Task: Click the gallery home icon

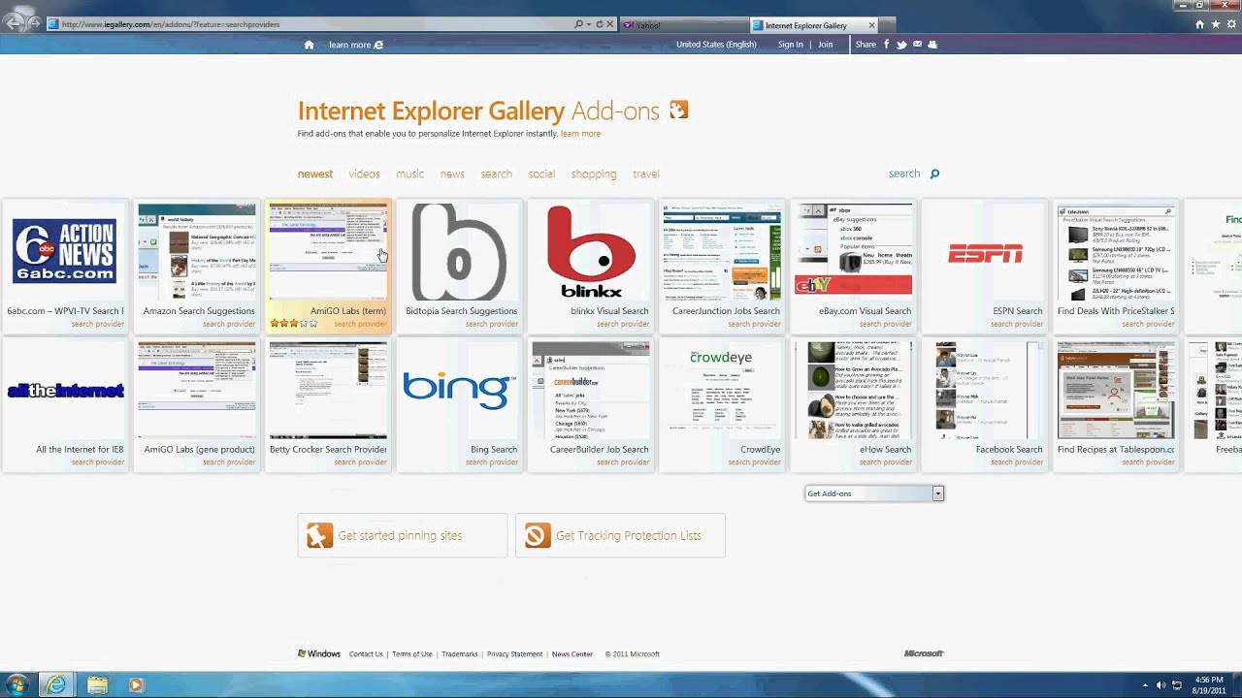Action: 309,45
